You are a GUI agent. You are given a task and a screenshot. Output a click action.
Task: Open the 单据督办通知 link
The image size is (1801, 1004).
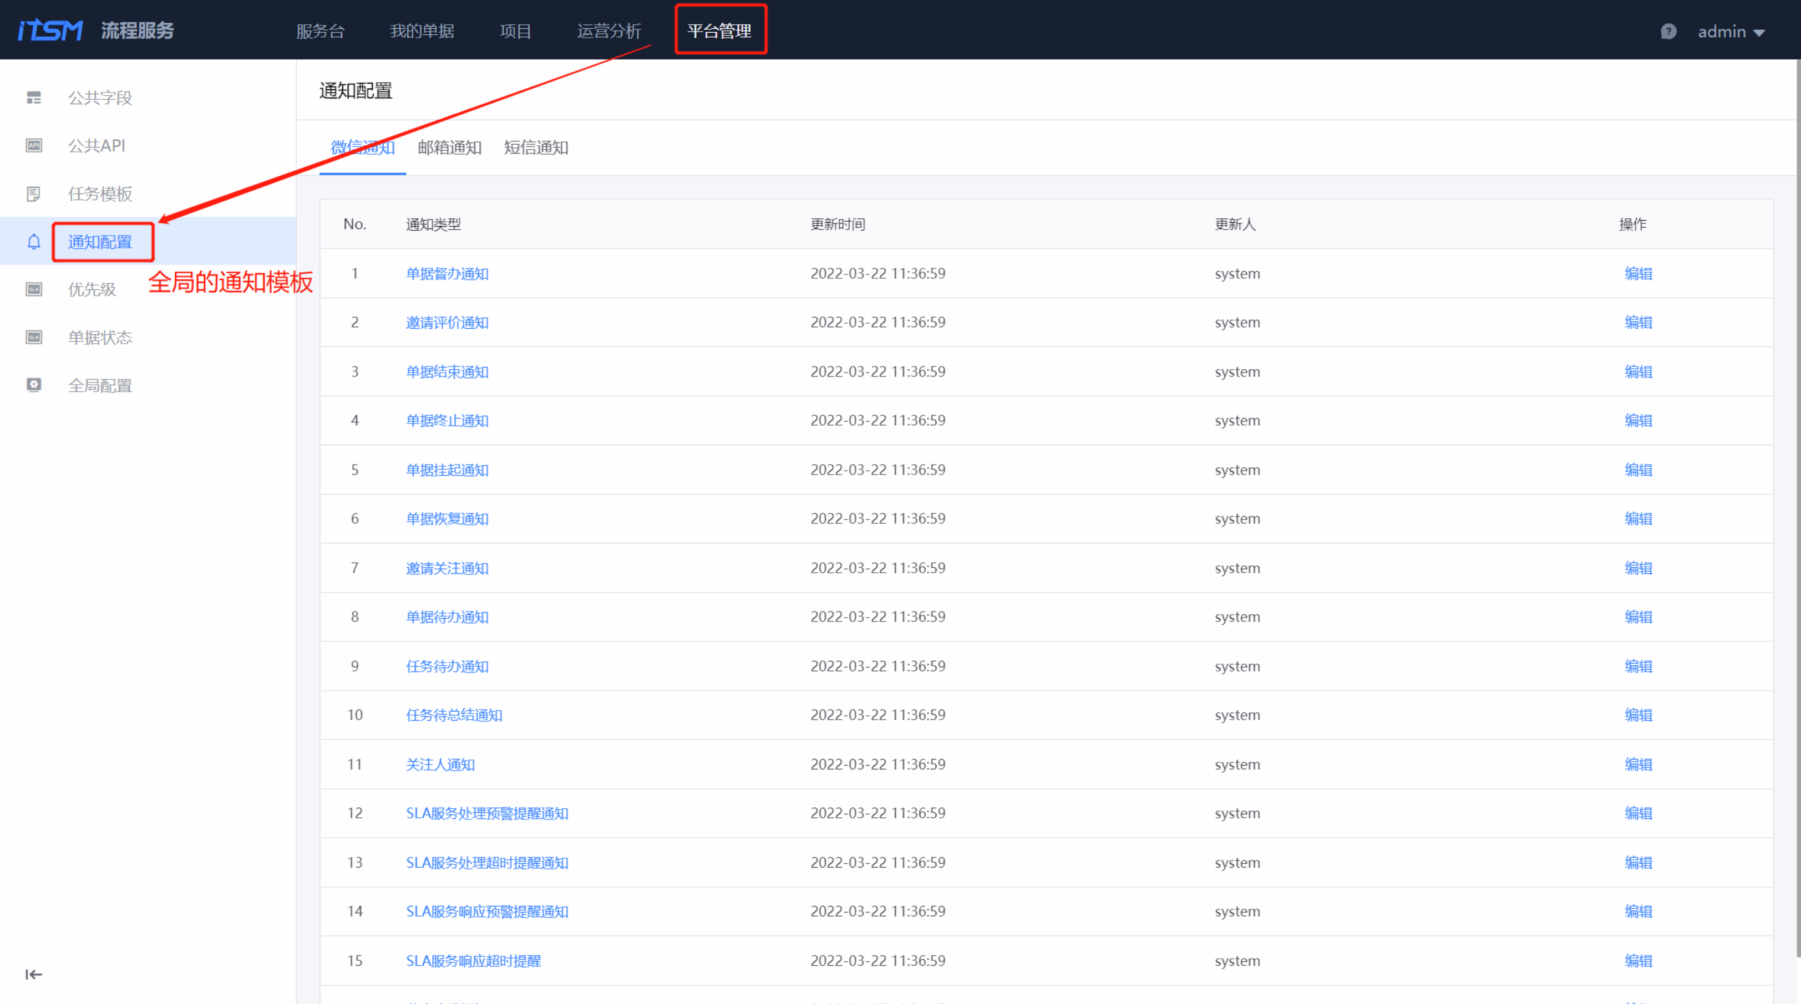(x=448, y=274)
